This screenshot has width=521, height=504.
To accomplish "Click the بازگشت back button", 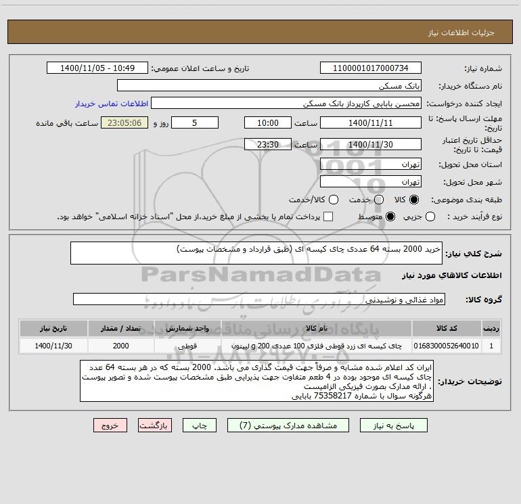I will [x=155, y=426].
